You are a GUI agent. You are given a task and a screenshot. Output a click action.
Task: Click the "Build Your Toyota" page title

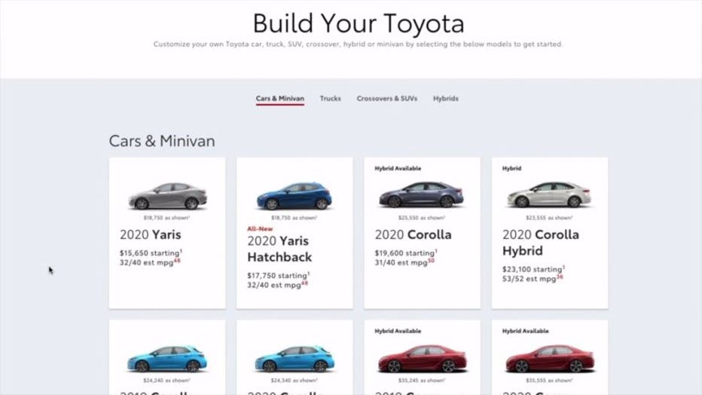[x=359, y=23]
